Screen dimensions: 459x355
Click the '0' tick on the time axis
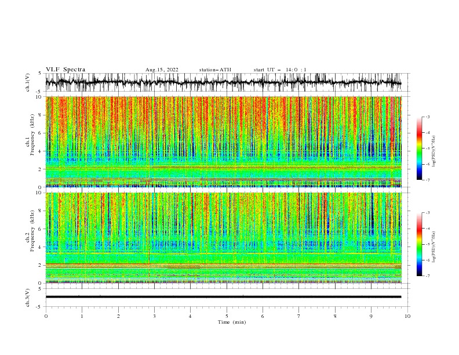pos(46,316)
